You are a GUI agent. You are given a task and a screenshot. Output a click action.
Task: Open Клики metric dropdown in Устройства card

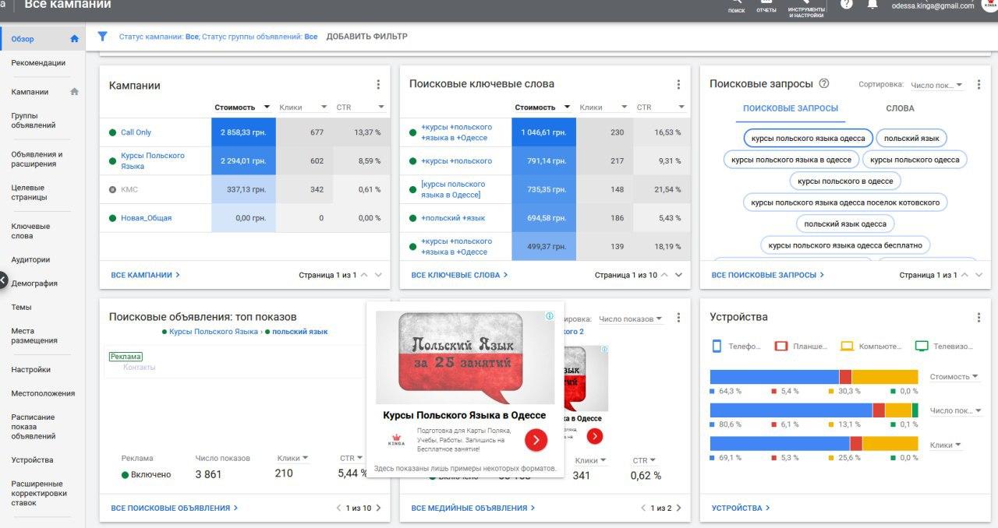point(945,445)
